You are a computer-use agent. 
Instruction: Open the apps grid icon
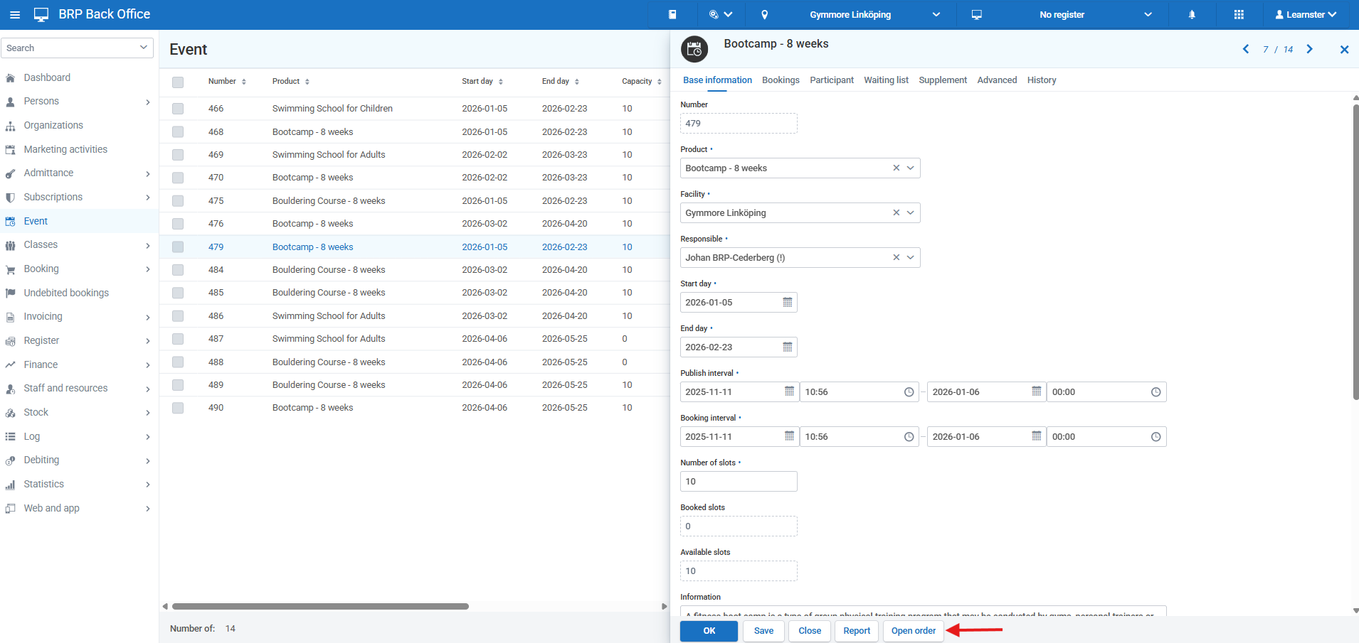[1239, 14]
